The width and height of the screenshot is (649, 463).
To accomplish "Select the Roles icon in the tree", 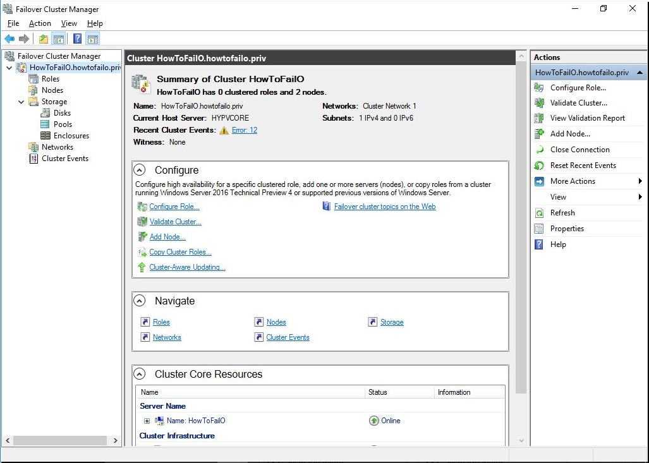I will tap(33, 78).
